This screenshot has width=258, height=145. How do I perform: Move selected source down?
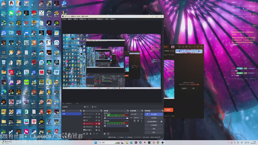[97, 134]
